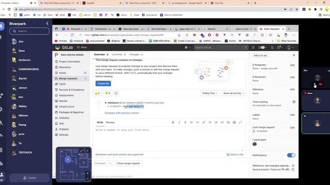Click the Time tracking help icon
Viewport: 330px width, 185px height.
point(294,102)
